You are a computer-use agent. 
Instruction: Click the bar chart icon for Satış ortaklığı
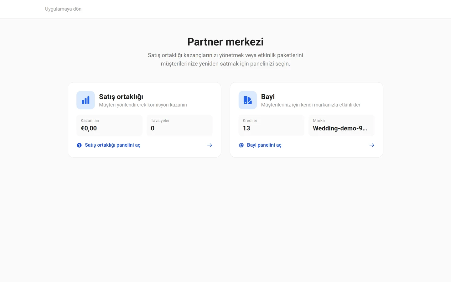86,100
